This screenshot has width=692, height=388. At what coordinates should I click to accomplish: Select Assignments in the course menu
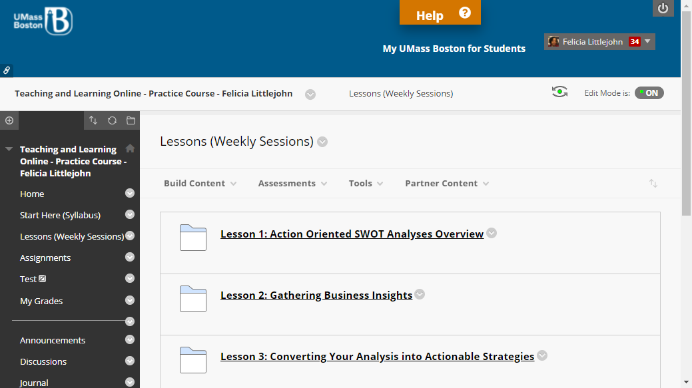tap(45, 258)
